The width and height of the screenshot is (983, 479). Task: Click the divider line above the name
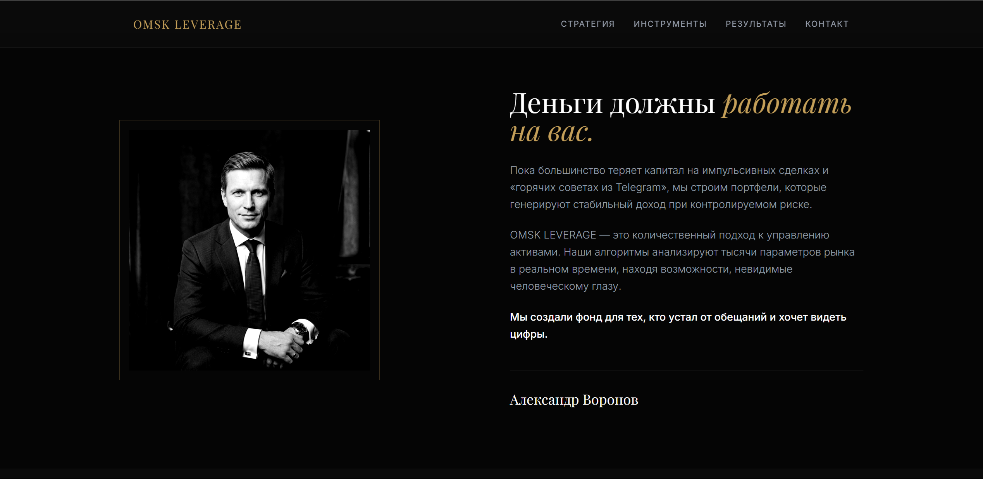click(x=687, y=371)
